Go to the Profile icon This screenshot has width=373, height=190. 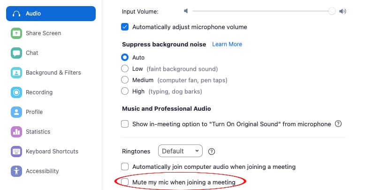click(x=16, y=112)
